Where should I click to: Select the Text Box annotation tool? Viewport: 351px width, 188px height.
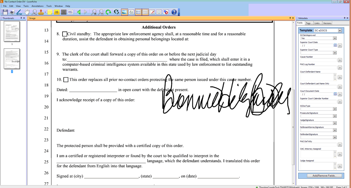71,12
